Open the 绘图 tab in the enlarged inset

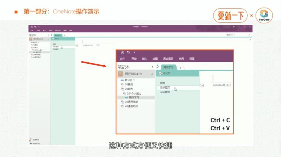point(155,59)
